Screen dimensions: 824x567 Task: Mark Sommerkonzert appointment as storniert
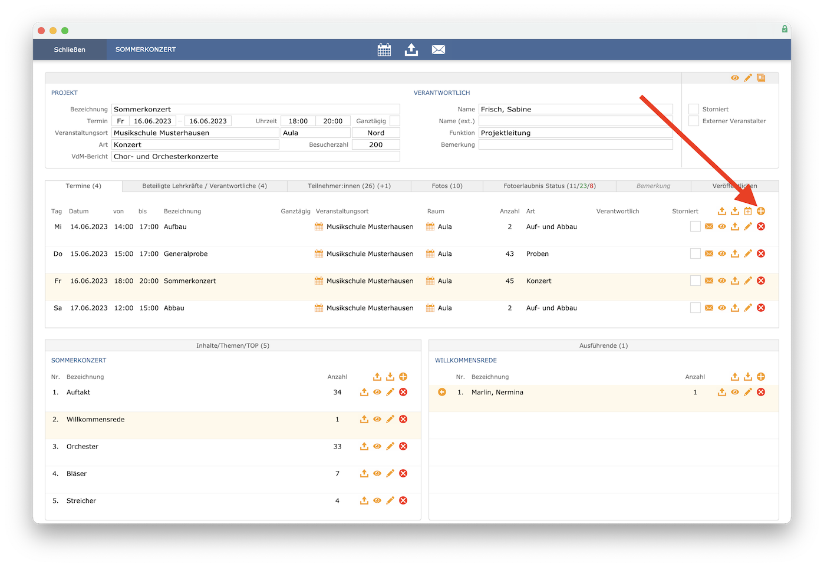pyautogui.click(x=696, y=281)
